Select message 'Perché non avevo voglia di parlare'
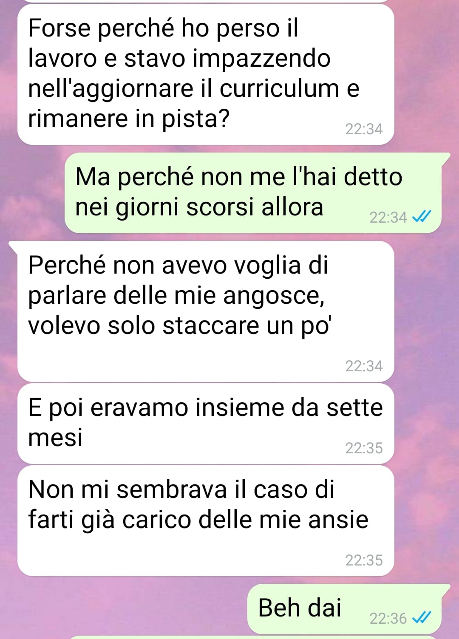 (206, 311)
